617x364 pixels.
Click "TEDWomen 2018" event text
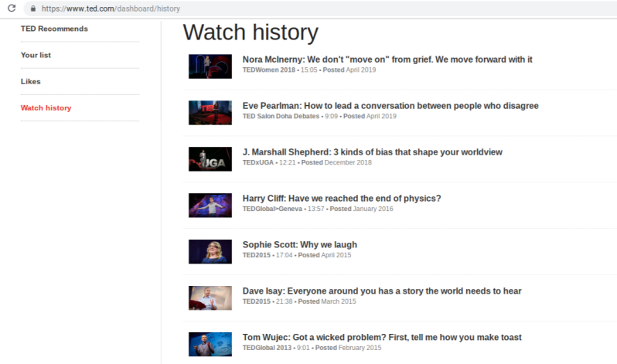click(x=269, y=70)
